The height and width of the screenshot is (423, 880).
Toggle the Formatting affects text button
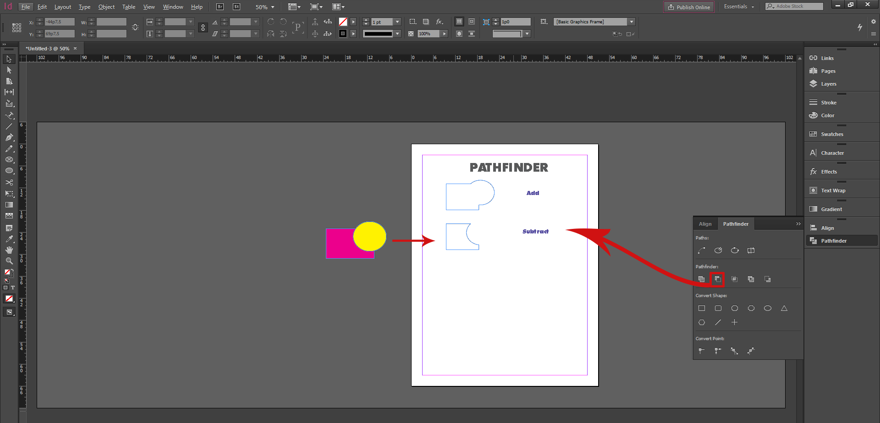[x=13, y=287]
